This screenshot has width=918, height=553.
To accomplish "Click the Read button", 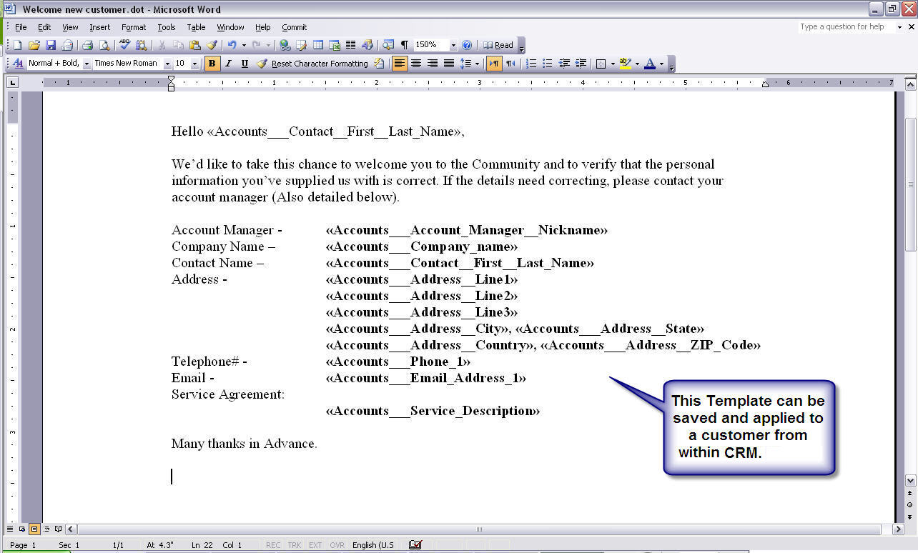I will click(498, 45).
